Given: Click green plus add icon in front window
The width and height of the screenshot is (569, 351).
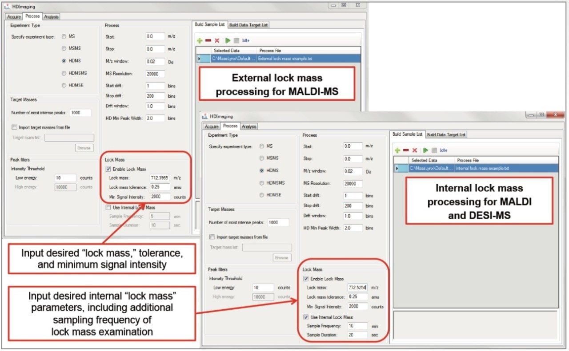Looking at the screenshot, I should point(397,150).
